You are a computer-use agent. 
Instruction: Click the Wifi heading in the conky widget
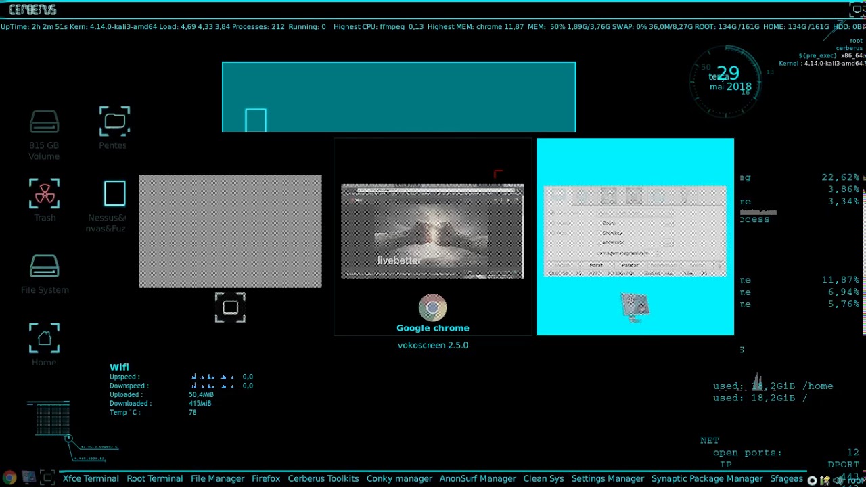point(119,367)
